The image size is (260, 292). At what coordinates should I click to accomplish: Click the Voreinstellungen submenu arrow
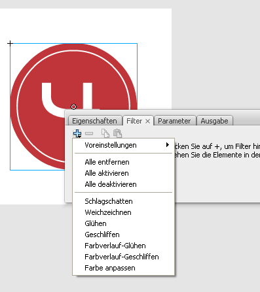click(x=168, y=145)
